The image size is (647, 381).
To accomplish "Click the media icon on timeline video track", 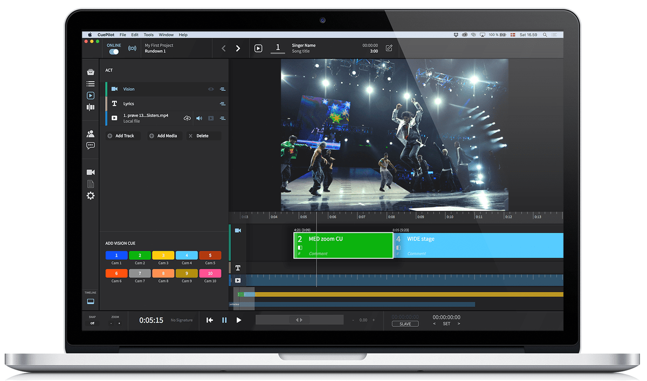I will point(238,280).
